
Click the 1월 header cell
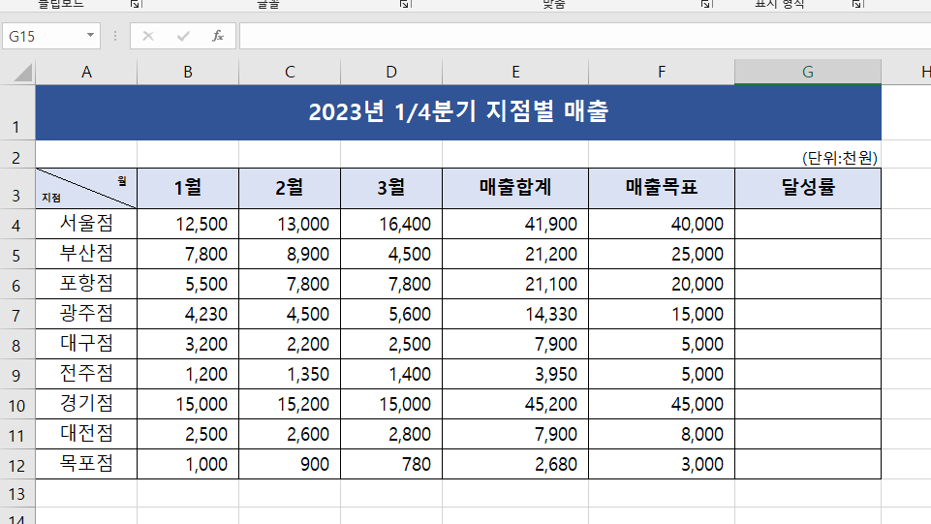(188, 189)
